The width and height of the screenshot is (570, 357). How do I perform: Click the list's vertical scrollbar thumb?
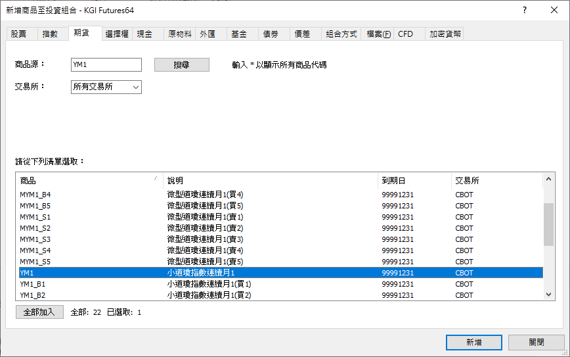coord(548,225)
